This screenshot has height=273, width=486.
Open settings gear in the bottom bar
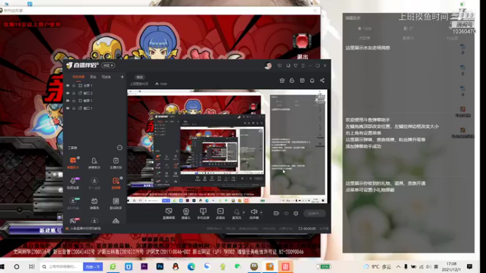[x=296, y=214]
